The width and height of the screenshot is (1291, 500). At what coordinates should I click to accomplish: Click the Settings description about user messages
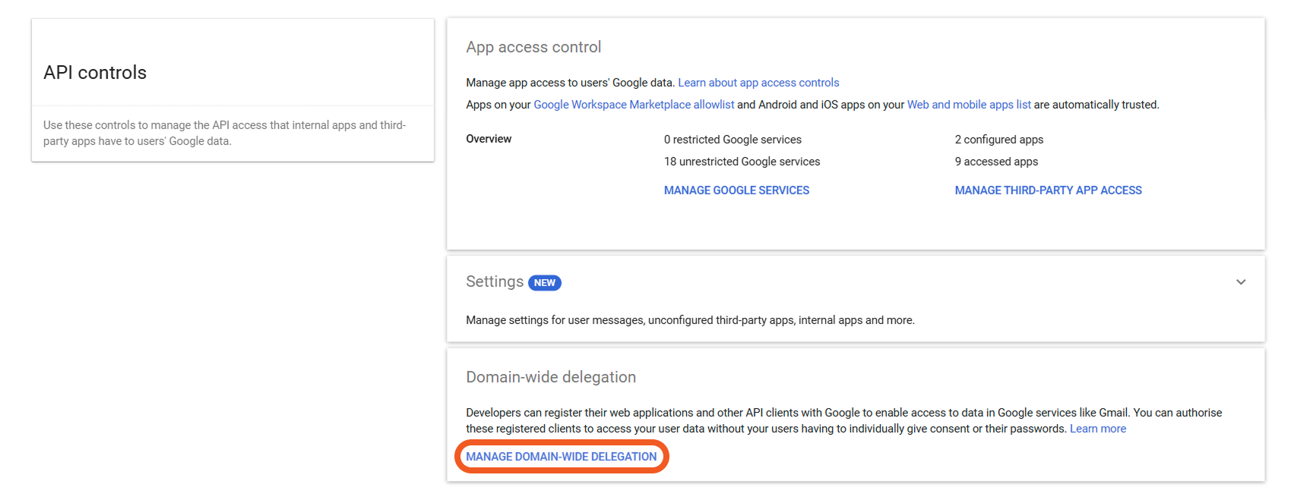(690, 320)
